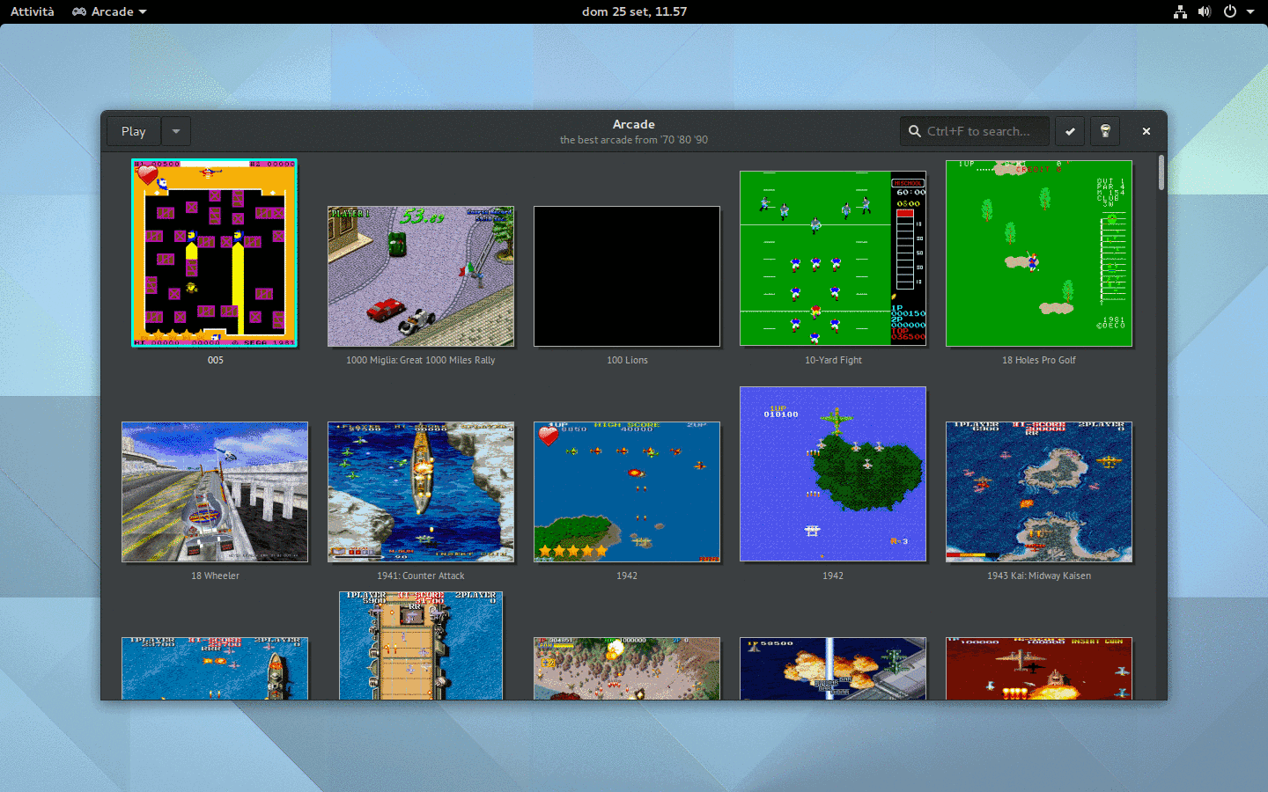This screenshot has height=792, width=1268.
Task: Select the black 100 Lions thumbnail
Action: pyautogui.click(x=627, y=276)
